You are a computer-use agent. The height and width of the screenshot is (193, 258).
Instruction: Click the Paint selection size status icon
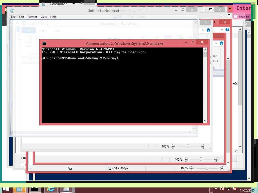(x=70, y=168)
